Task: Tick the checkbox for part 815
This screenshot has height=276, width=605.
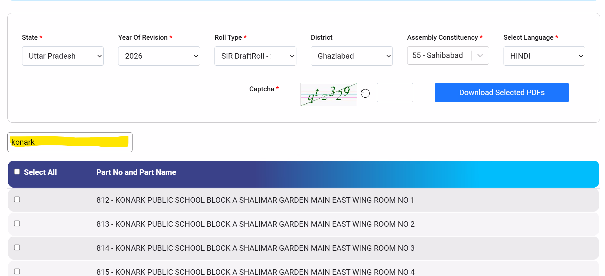Action: (x=17, y=271)
